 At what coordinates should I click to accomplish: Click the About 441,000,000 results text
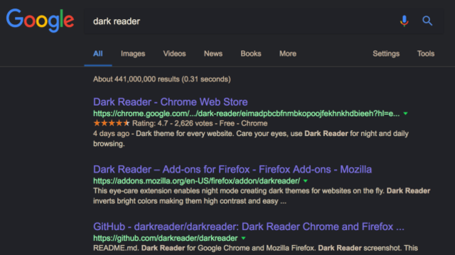pyautogui.click(x=162, y=79)
